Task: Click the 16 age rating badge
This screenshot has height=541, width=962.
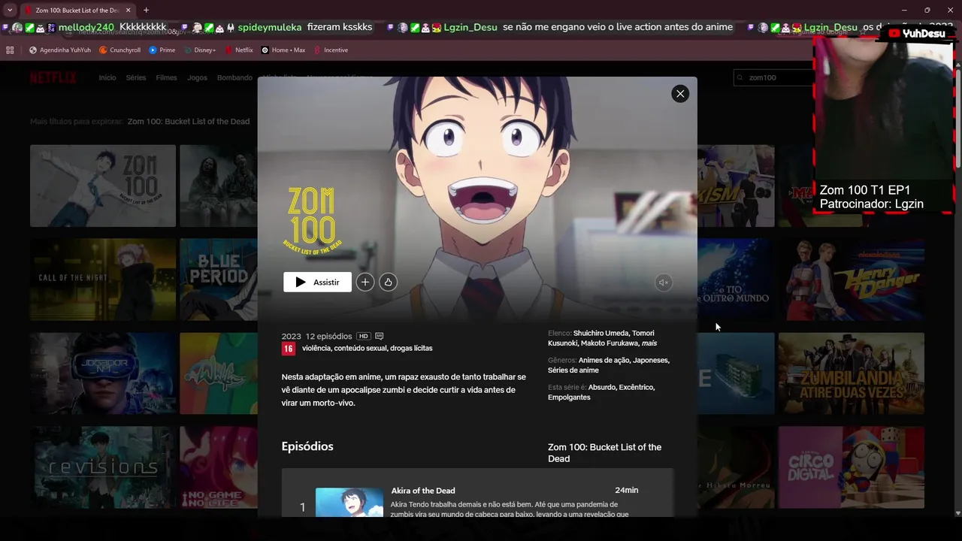Action: (x=289, y=349)
